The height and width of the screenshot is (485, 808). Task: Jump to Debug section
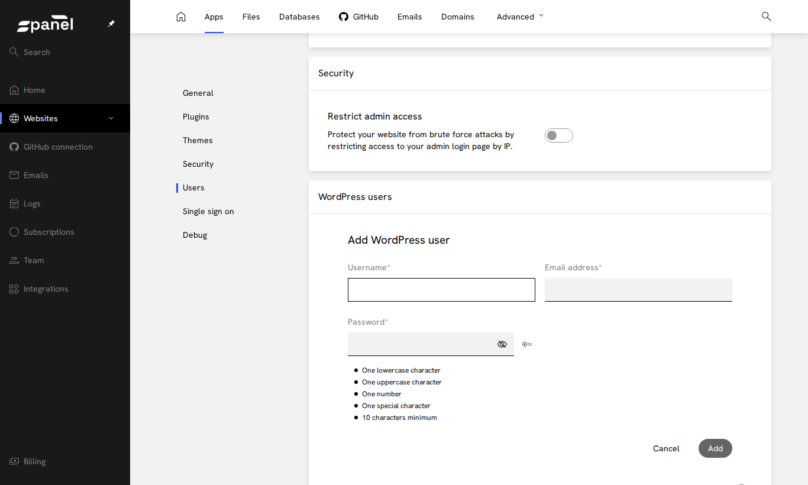(195, 235)
